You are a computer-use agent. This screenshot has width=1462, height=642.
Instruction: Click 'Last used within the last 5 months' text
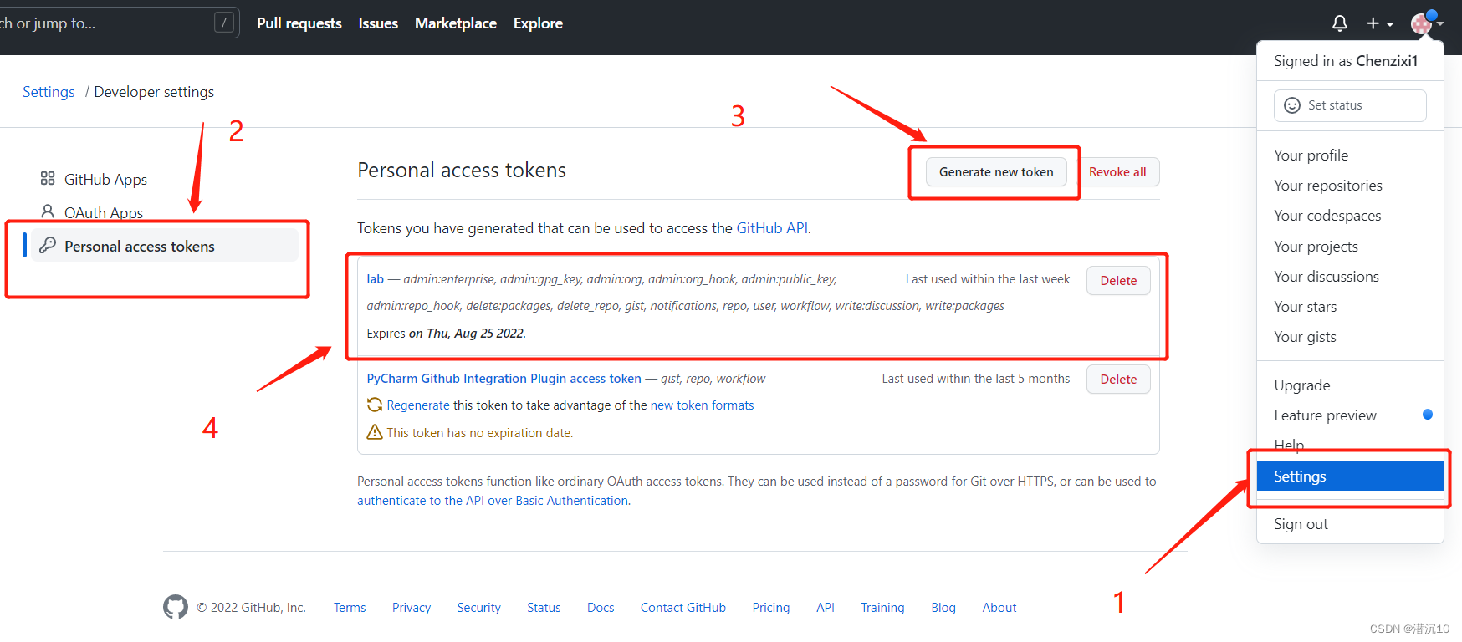click(976, 379)
